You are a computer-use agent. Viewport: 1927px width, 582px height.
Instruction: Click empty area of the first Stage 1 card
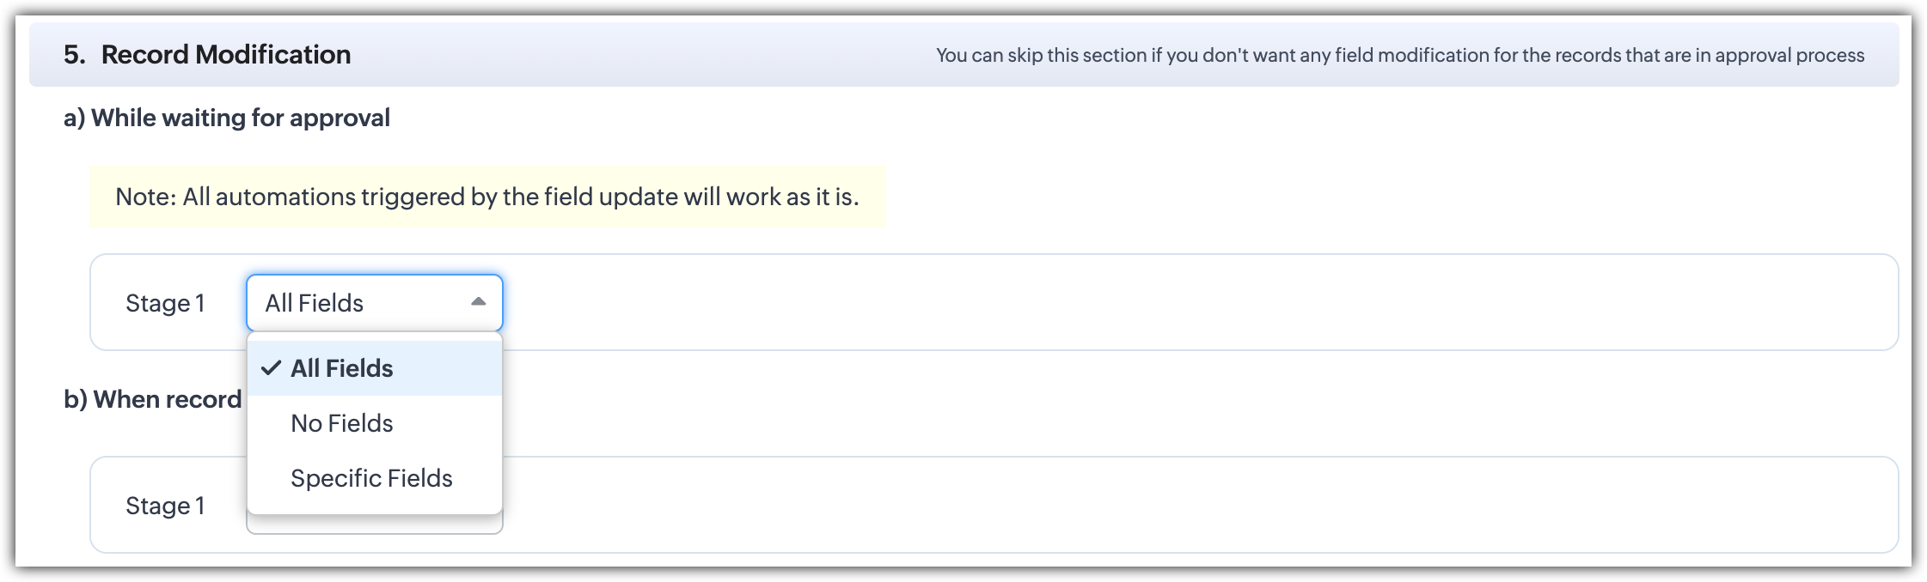[x=1117, y=302]
